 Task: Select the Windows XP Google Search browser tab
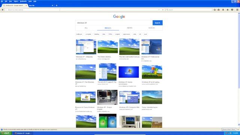coord(15,6)
